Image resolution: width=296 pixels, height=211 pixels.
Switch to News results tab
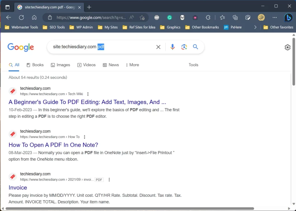(111, 65)
